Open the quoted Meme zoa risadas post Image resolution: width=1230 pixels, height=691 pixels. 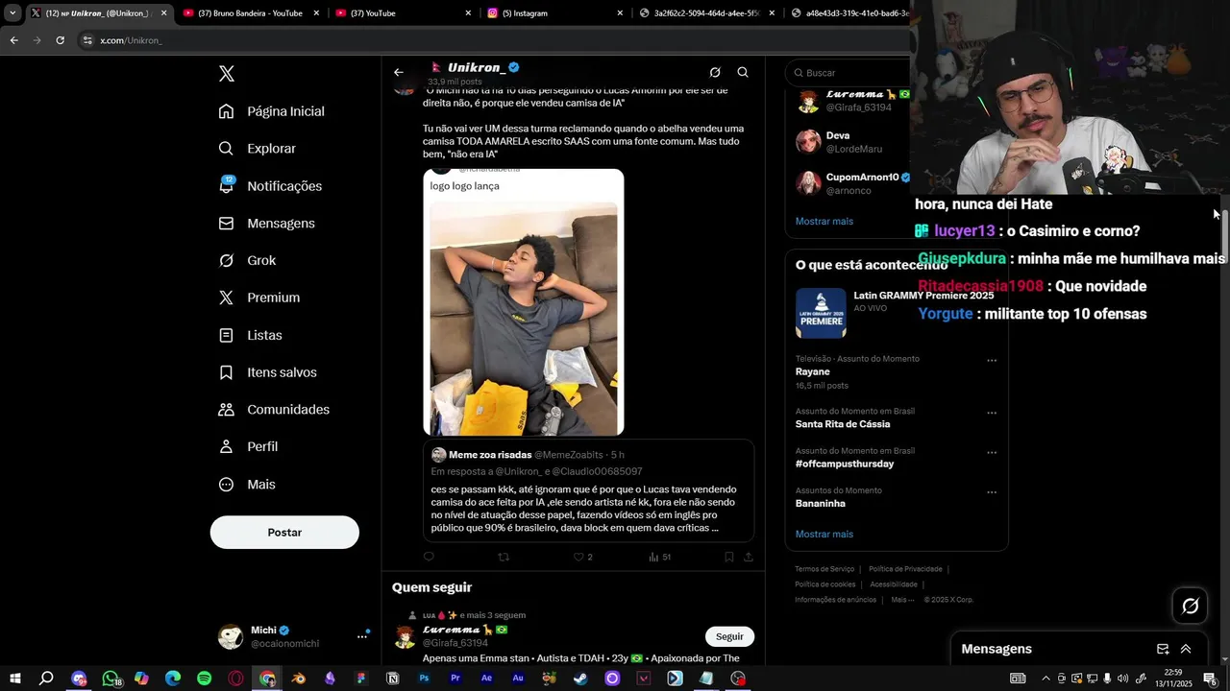point(588,490)
